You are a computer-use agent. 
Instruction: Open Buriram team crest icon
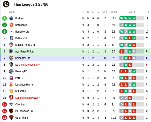pos(11,18)
